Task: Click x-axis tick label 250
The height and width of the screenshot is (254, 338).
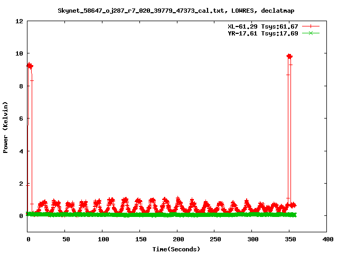Action: [215, 239]
